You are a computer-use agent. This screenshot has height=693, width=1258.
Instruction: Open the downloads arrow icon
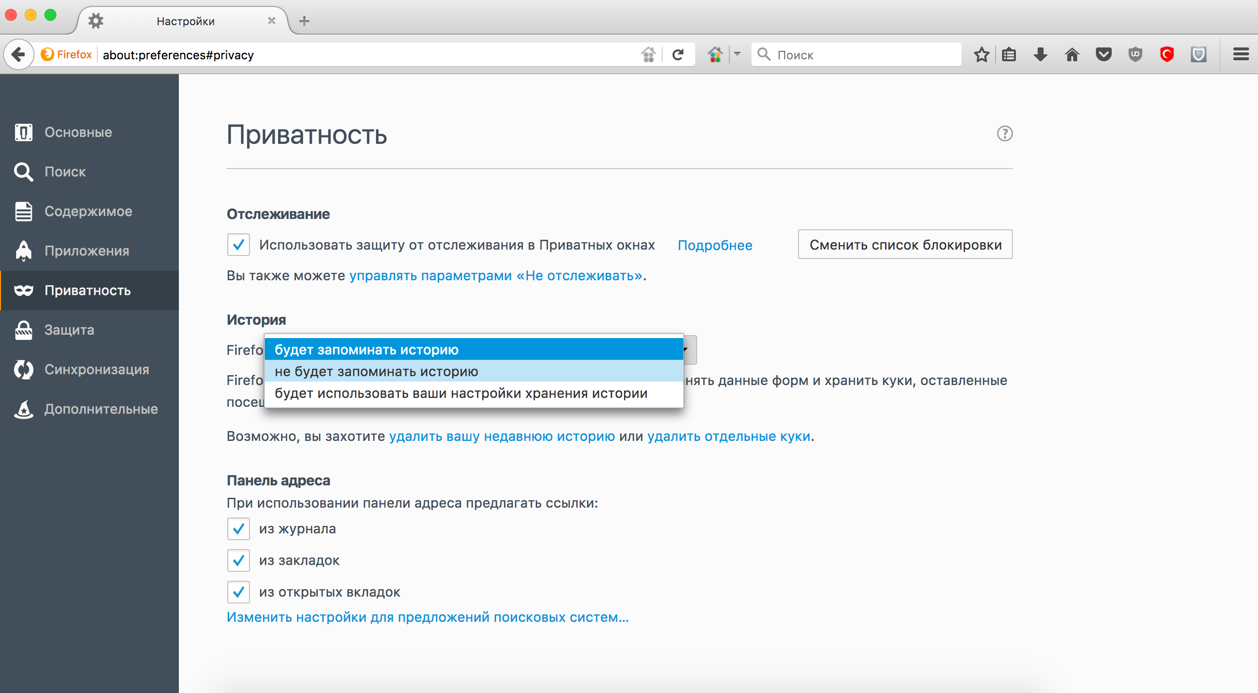pos(1041,54)
